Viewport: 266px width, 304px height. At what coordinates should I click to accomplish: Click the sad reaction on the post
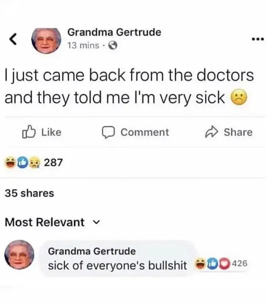35,163
